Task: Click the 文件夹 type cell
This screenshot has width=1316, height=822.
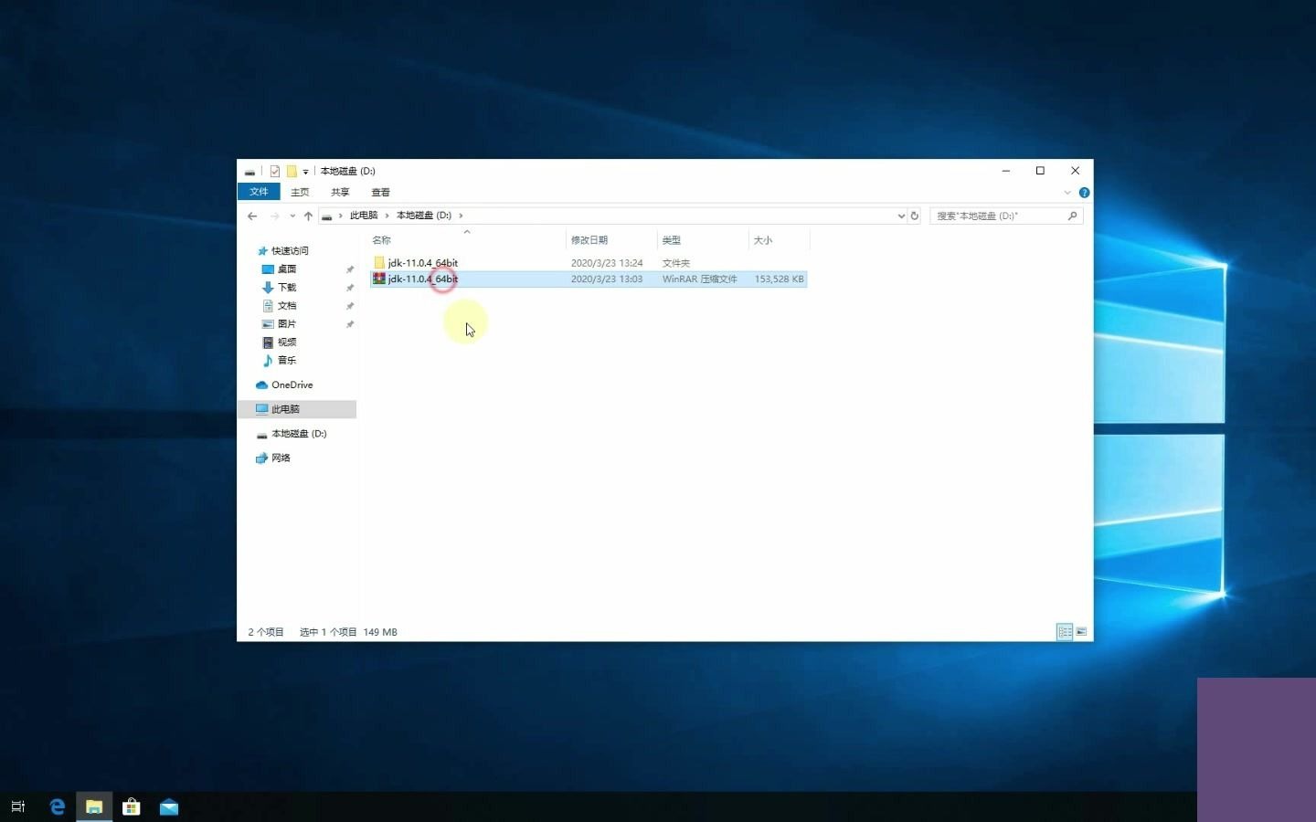Action: 676,263
